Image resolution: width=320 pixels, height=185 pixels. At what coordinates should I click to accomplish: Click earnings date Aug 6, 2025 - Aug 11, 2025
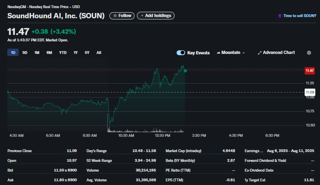[290, 151]
